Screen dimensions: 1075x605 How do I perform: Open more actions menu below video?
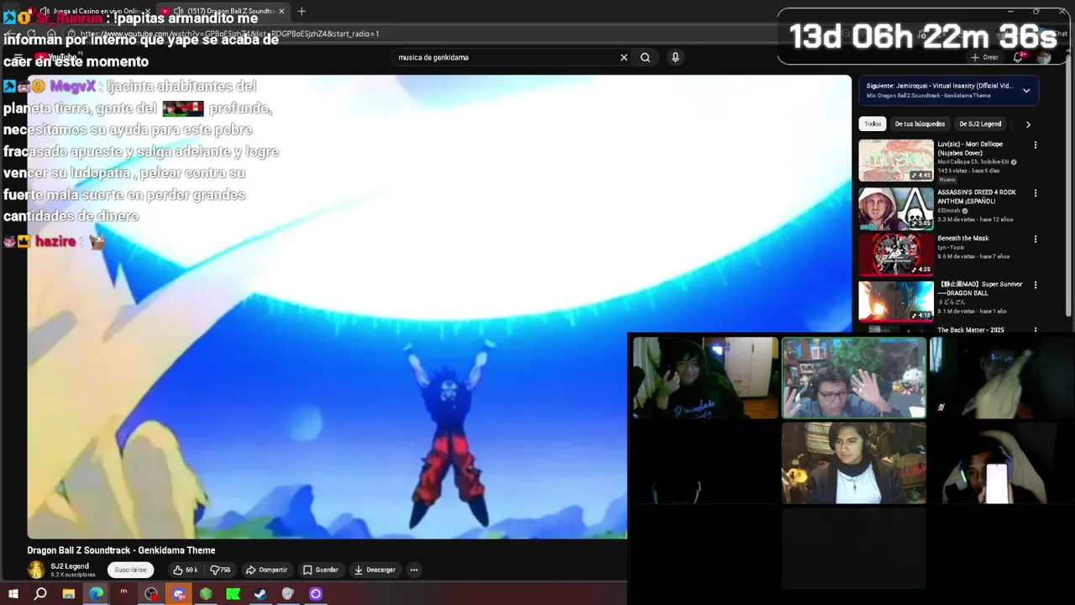click(x=414, y=570)
